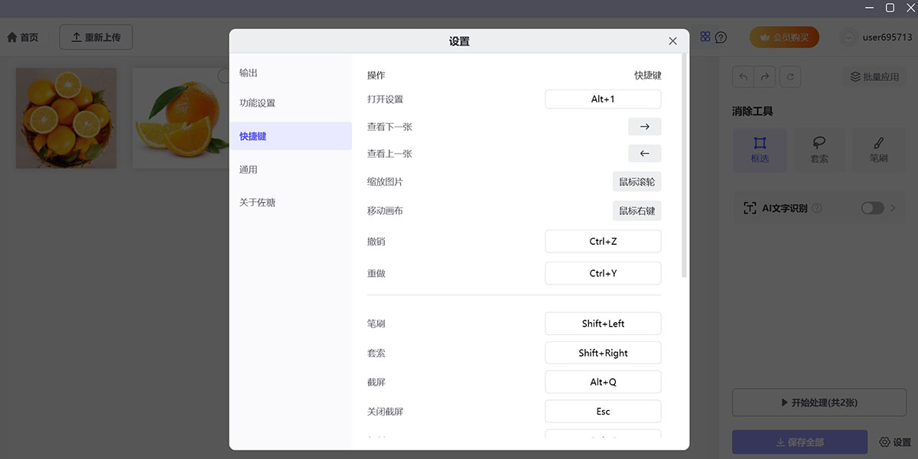Click the refresh/reset icon in right panel
The height and width of the screenshot is (459, 918).
790,76
